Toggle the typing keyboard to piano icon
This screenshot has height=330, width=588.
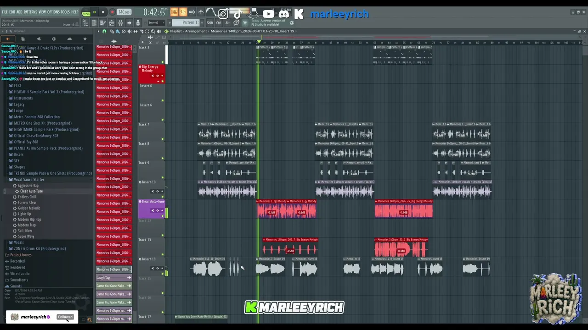pos(174,12)
